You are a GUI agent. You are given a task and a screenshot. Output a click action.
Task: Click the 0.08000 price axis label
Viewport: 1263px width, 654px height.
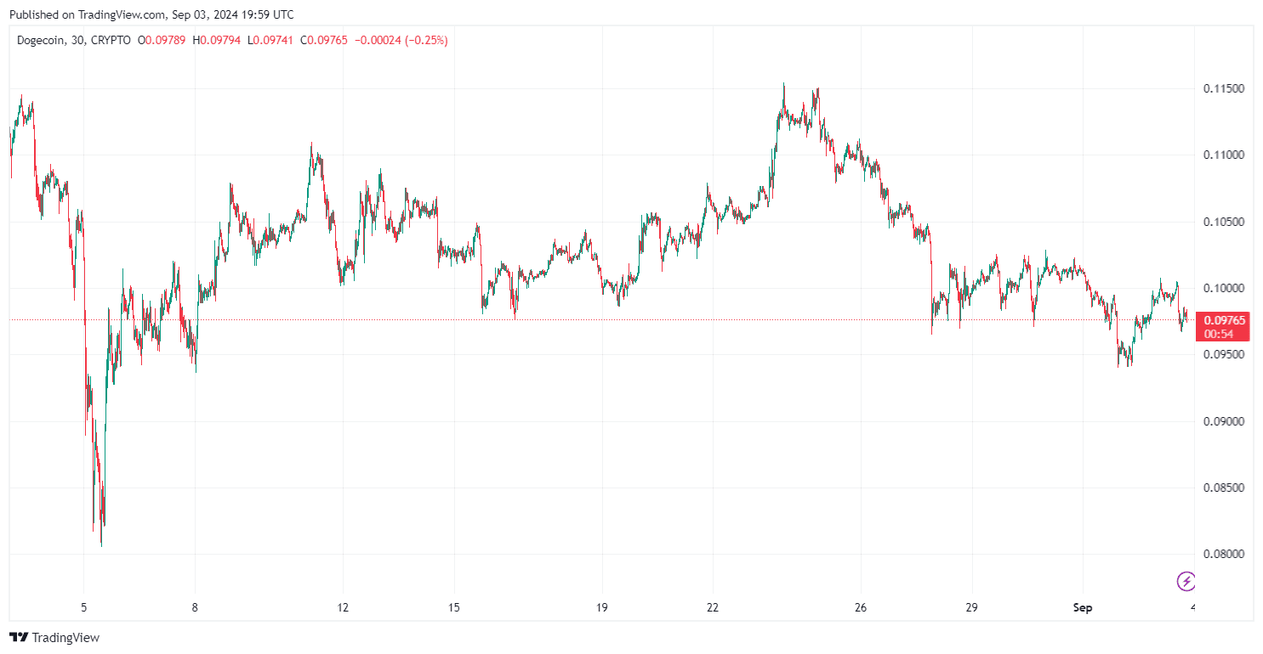click(1224, 554)
